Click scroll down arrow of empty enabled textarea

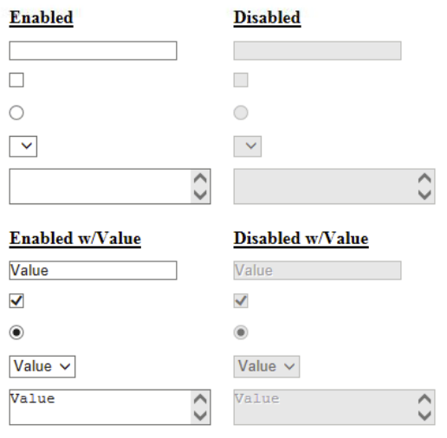click(200, 195)
